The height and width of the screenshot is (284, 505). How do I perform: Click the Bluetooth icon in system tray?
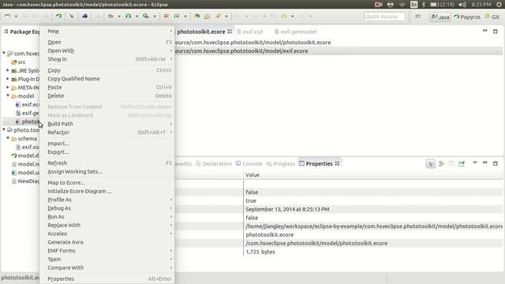tap(424, 4)
